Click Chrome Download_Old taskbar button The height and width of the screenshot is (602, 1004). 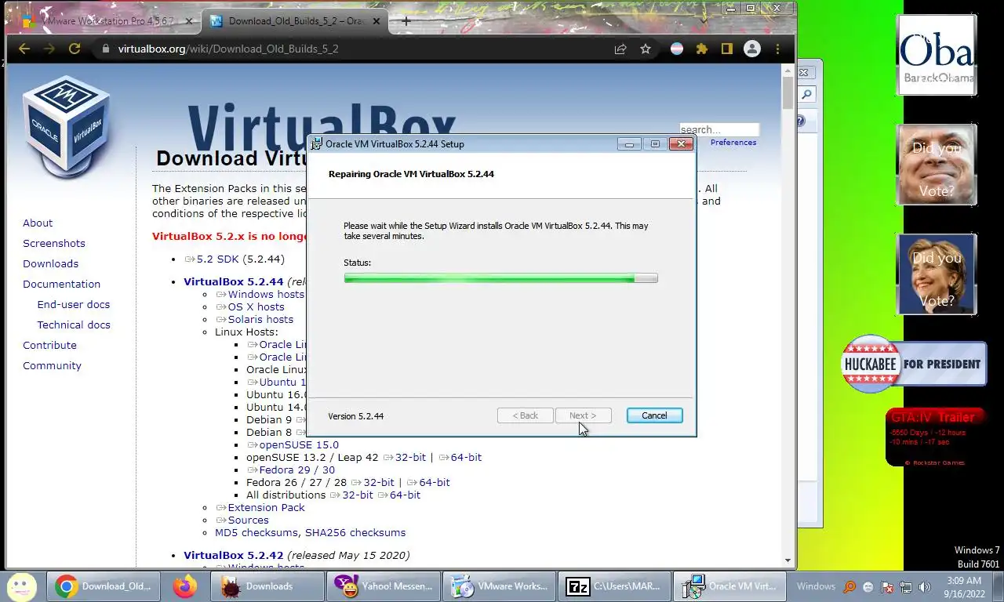coord(104,586)
